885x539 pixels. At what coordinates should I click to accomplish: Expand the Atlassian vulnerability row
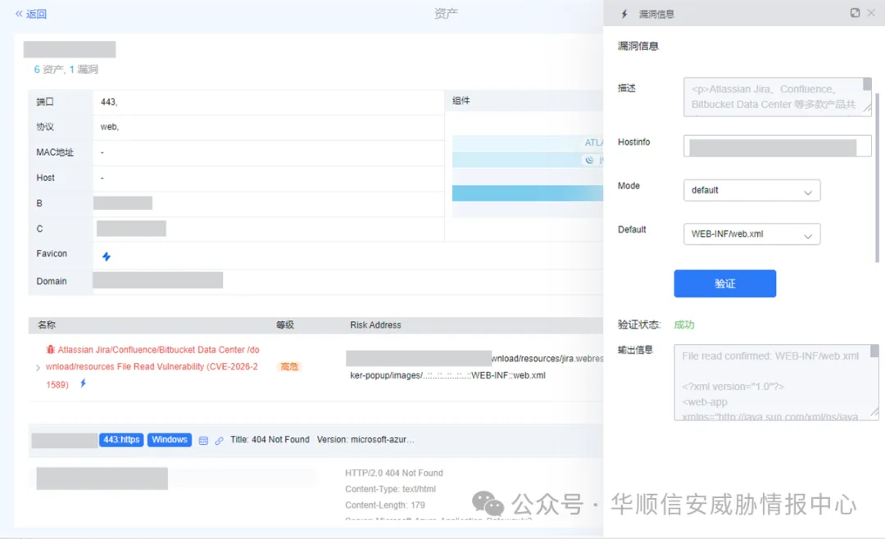click(x=38, y=368)
